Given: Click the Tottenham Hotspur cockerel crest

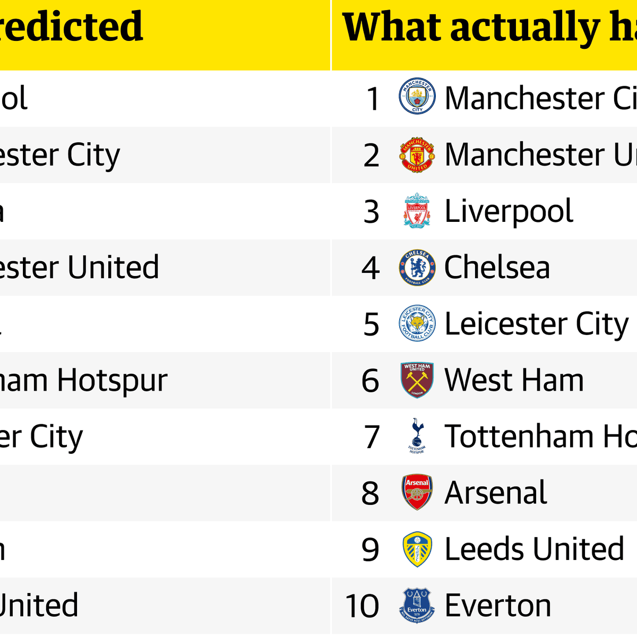Looking at the screenshot, I should [x=417, y=436].
